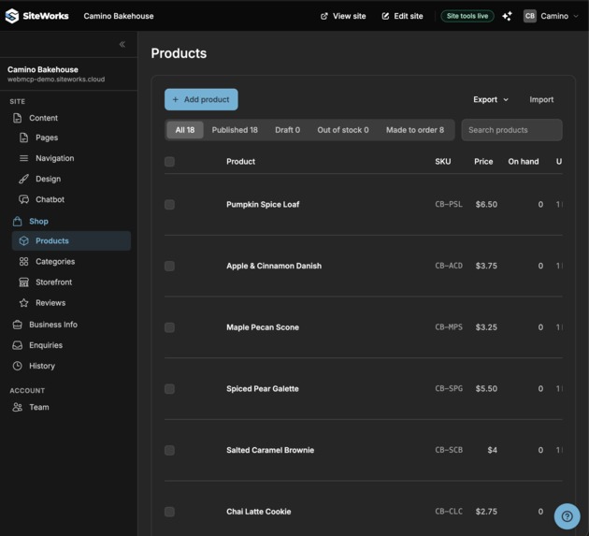Open the Apple & Cinnamon Danish product

tap(274, 266)
